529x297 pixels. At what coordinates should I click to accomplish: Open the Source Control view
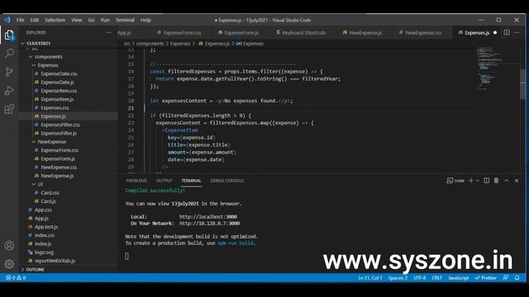click(x=9, y=72)
